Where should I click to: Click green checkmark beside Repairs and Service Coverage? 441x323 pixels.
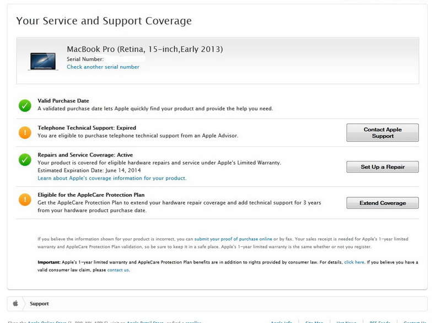[x=25, y=160]
